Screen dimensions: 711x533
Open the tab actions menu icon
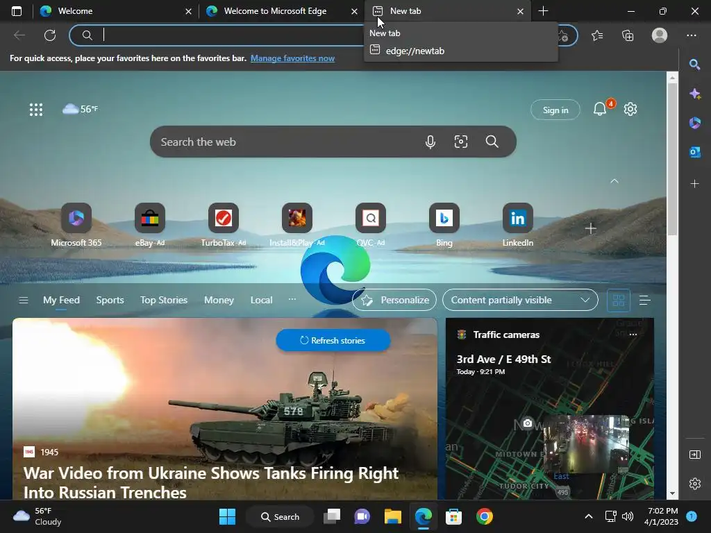[x=17, y=11]
